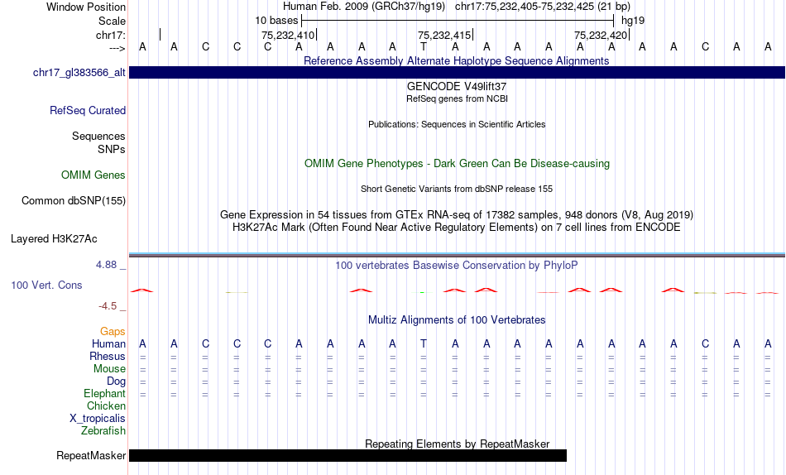Image resolution: width=786 pixels, height=475 pixels.
Task: Click the Human species label
Action: [x=108, y=344]
